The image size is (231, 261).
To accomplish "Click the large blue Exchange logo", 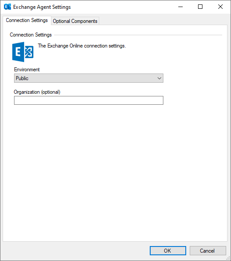I will click(23, 52).
